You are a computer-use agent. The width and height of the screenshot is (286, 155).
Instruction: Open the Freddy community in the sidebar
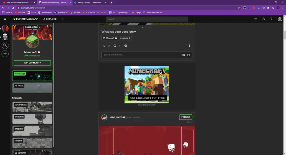pos(5,29)
